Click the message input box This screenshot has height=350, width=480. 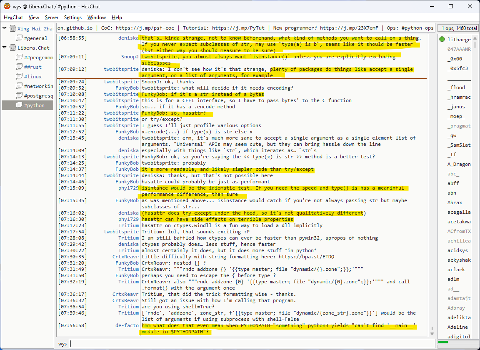250,344
